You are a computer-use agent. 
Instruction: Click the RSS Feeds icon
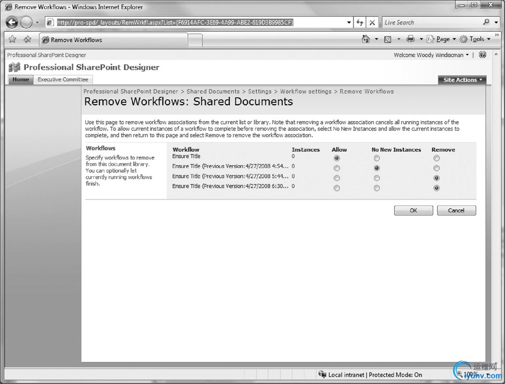388,39
